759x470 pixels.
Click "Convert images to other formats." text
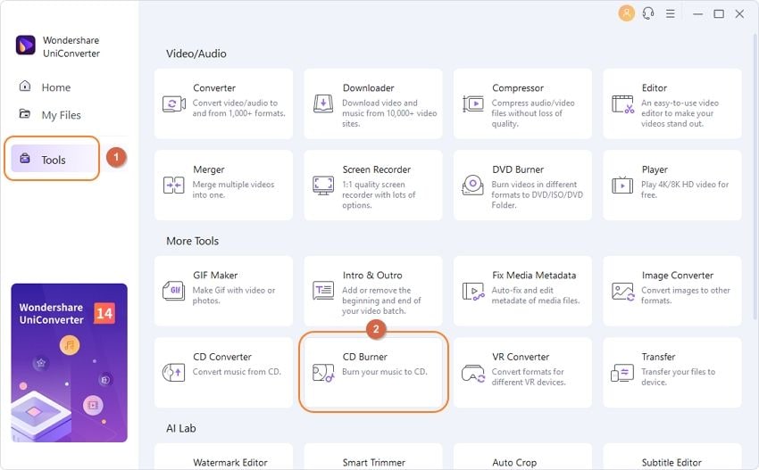click(686, 295)
